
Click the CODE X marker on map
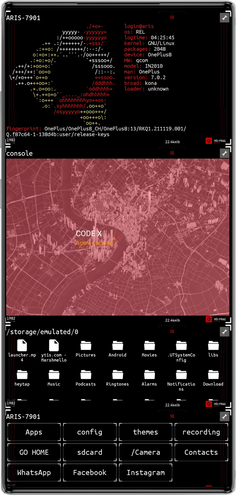[x=89, y=233]
